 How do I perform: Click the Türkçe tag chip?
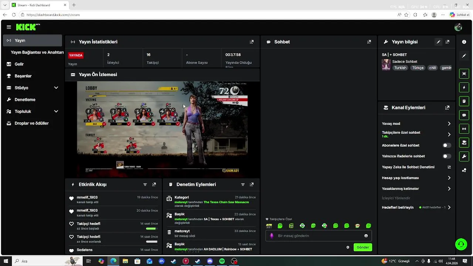[418, 68]
